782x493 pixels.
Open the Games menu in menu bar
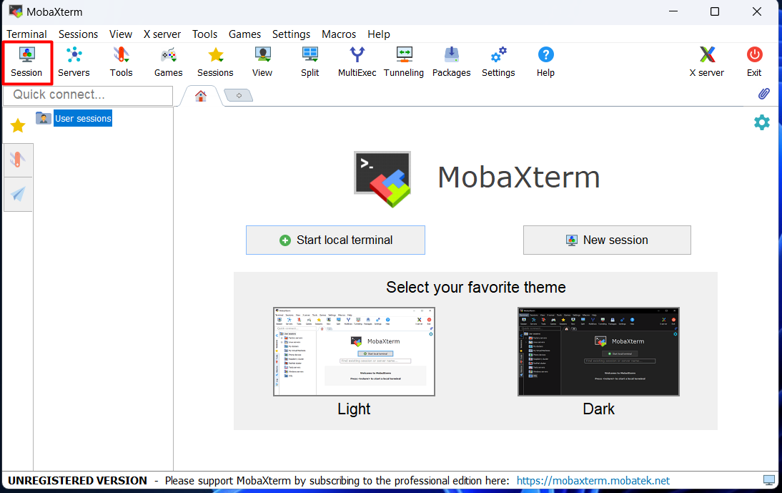pos(245,34)
